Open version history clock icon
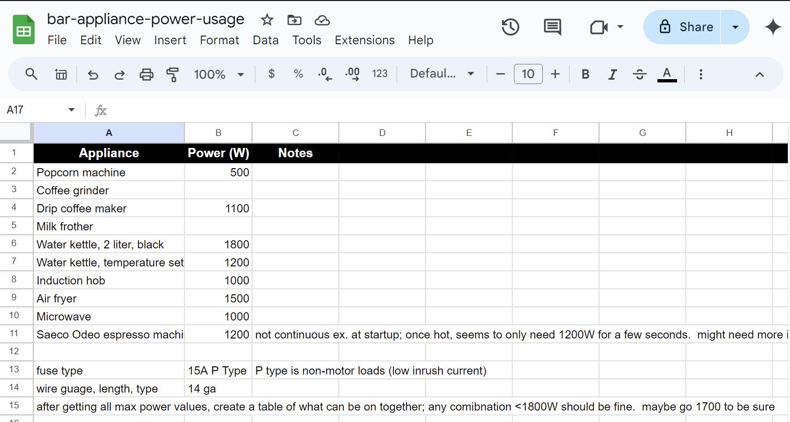 510,27
